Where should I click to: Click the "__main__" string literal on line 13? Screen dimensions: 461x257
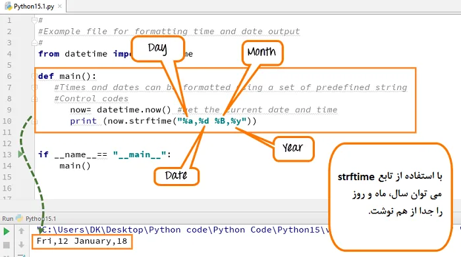(140, 154)
